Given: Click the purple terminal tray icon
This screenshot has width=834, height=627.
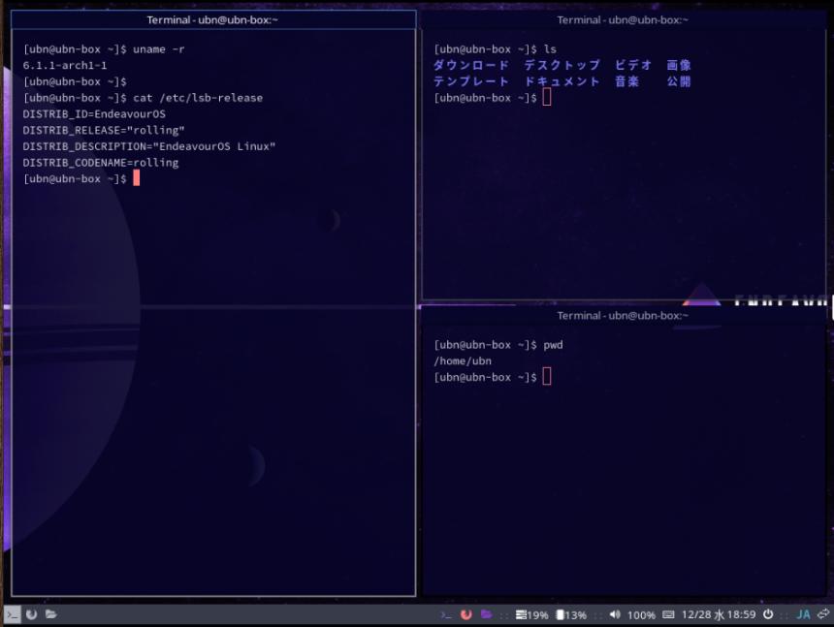Looking at the screenshot, I should [446, 614].
